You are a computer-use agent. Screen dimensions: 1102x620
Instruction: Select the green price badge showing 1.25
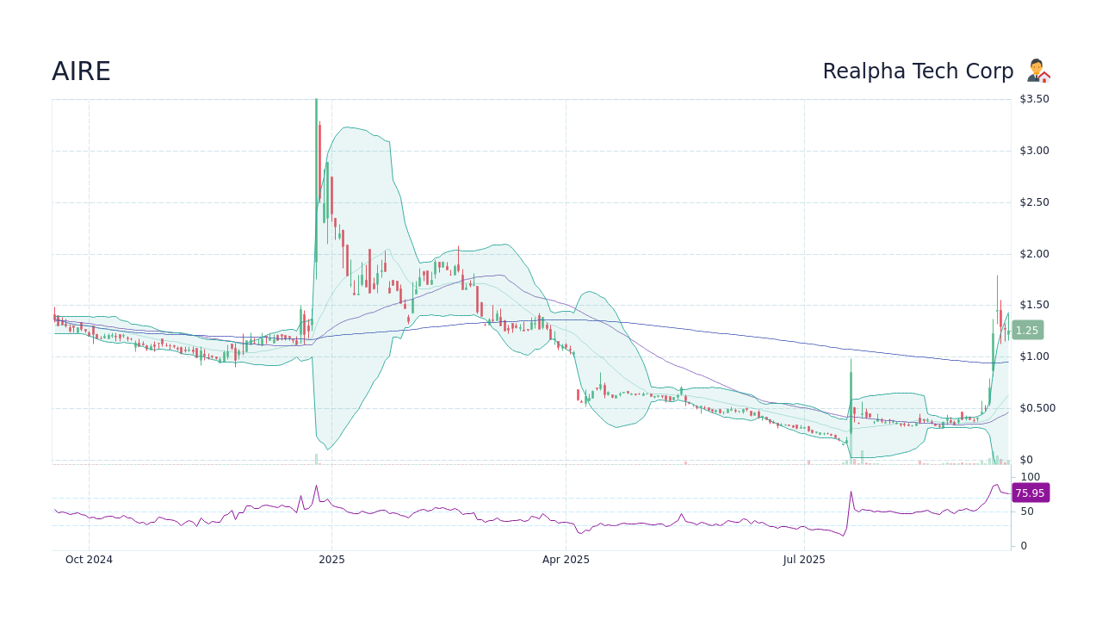1027,330
